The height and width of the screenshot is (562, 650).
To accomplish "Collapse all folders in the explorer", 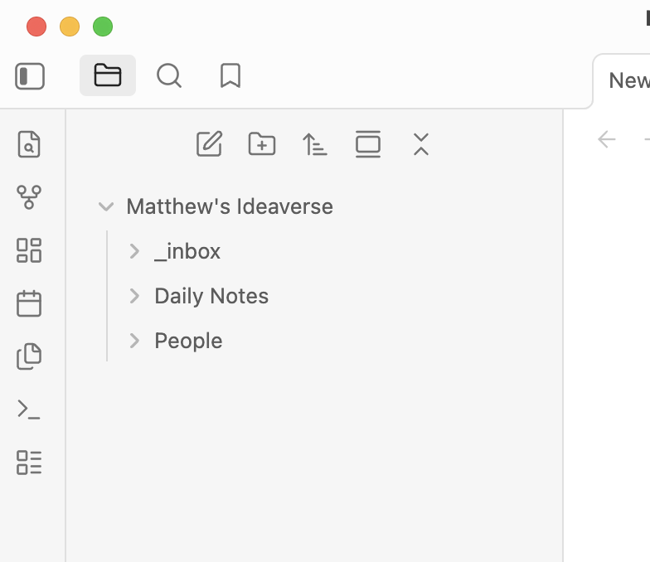I will click(421, 144).
